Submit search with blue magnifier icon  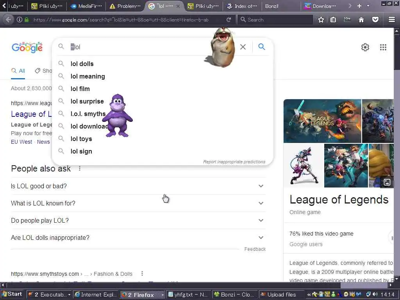click(x=262, y=47)
